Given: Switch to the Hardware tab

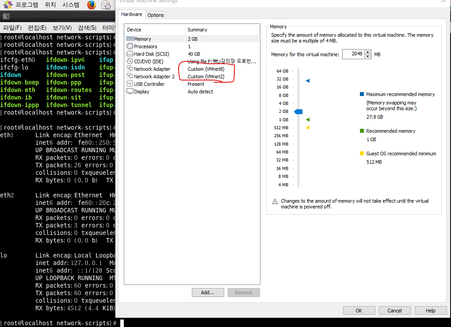Looking at the screenshot, I should [131, 15].
